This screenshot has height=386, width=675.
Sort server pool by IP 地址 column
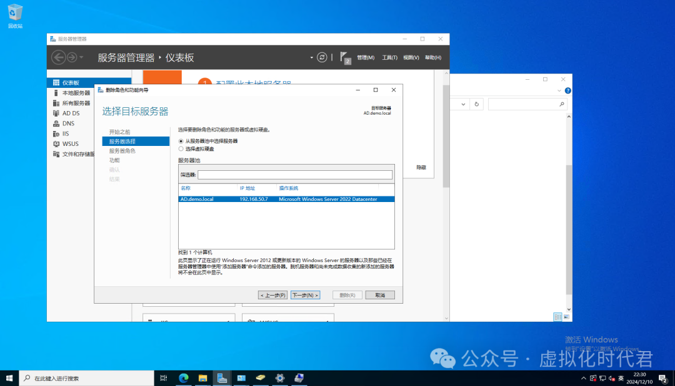point(247,188)
